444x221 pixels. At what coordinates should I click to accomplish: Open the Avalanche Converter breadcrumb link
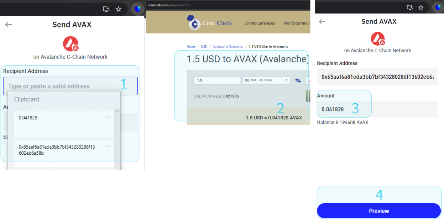click(x=228, y=47)
